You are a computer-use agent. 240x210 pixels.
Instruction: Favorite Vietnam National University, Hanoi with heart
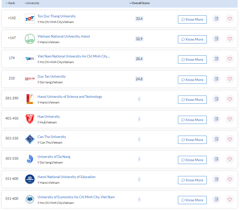point(230,39)
